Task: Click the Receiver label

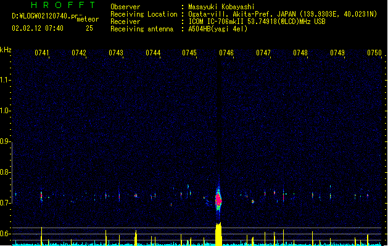Action: [x=125, y=22]
